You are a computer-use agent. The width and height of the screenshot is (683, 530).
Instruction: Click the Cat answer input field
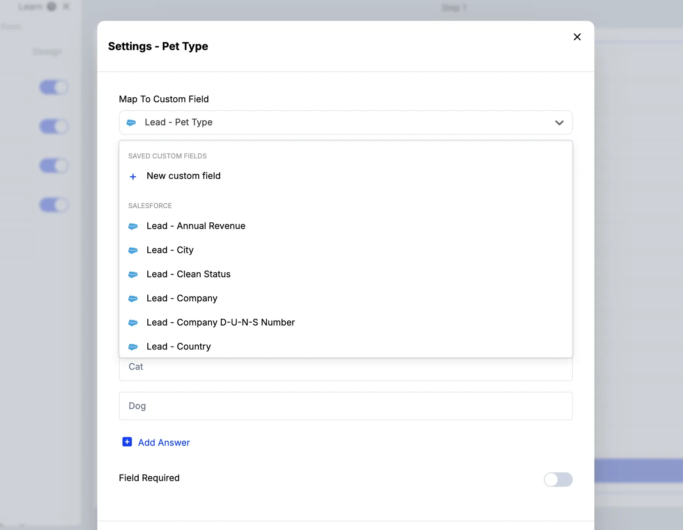[346, 369]
